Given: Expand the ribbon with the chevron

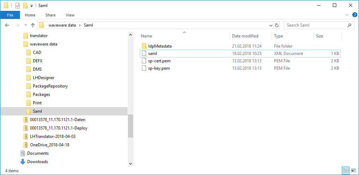Looking at the screenshot, I should (347, 15).
